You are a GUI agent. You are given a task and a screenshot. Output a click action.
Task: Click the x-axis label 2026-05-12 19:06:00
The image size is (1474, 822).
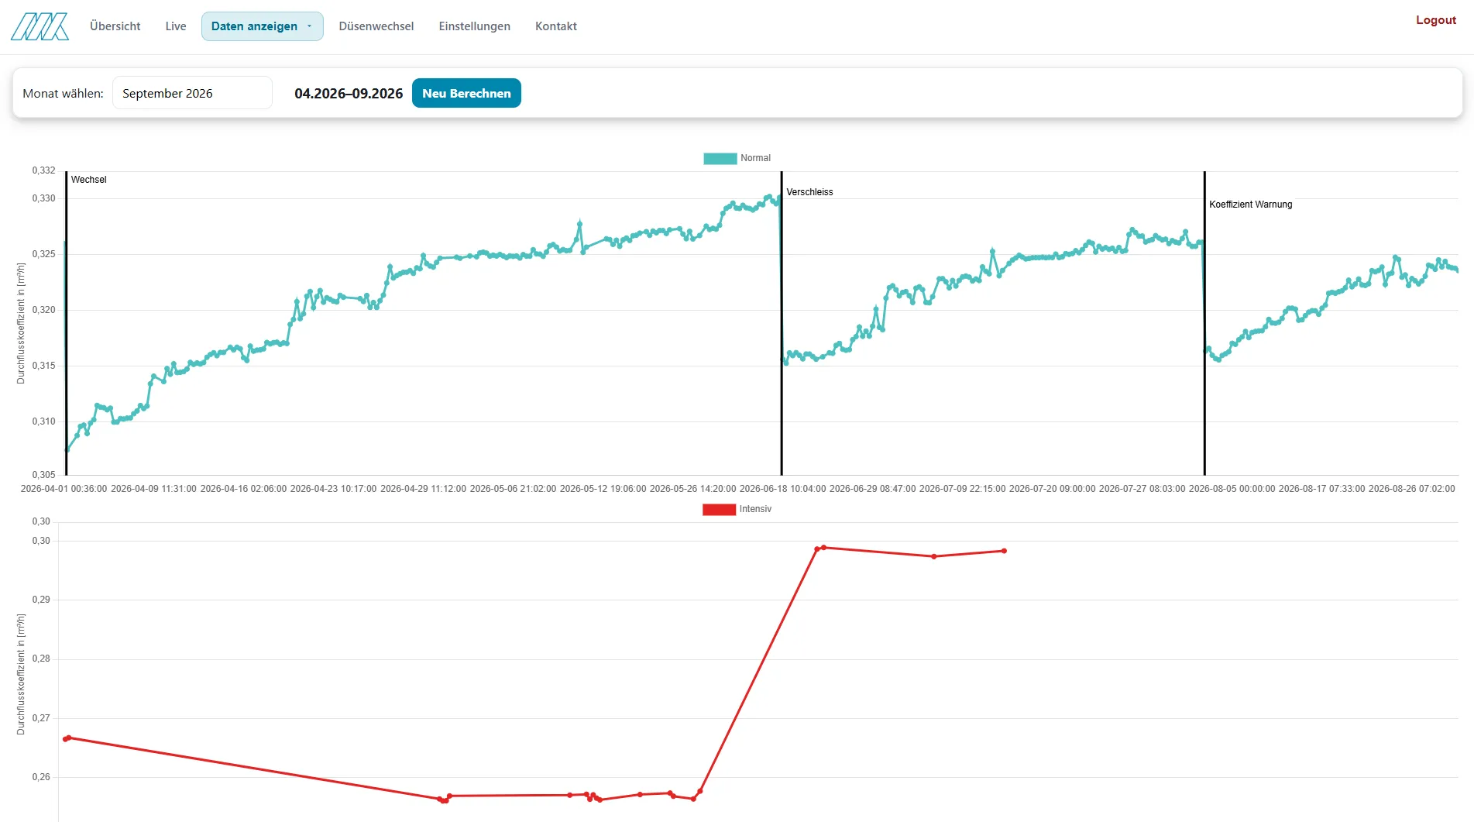coord(603,489)
